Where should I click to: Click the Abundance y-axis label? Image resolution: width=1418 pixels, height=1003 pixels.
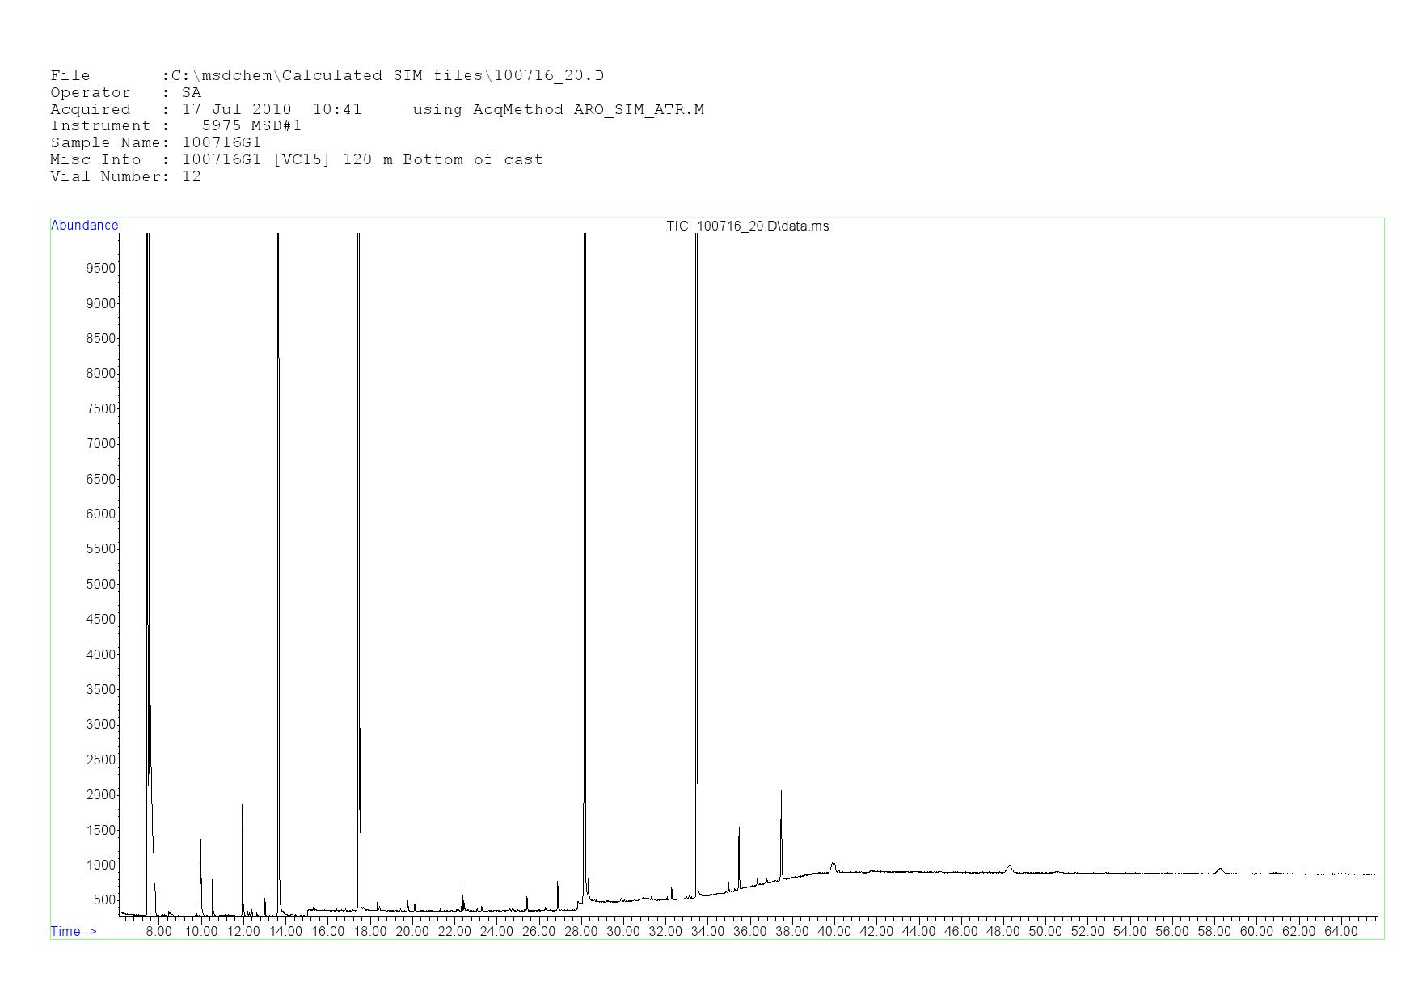tap(85, 226)
